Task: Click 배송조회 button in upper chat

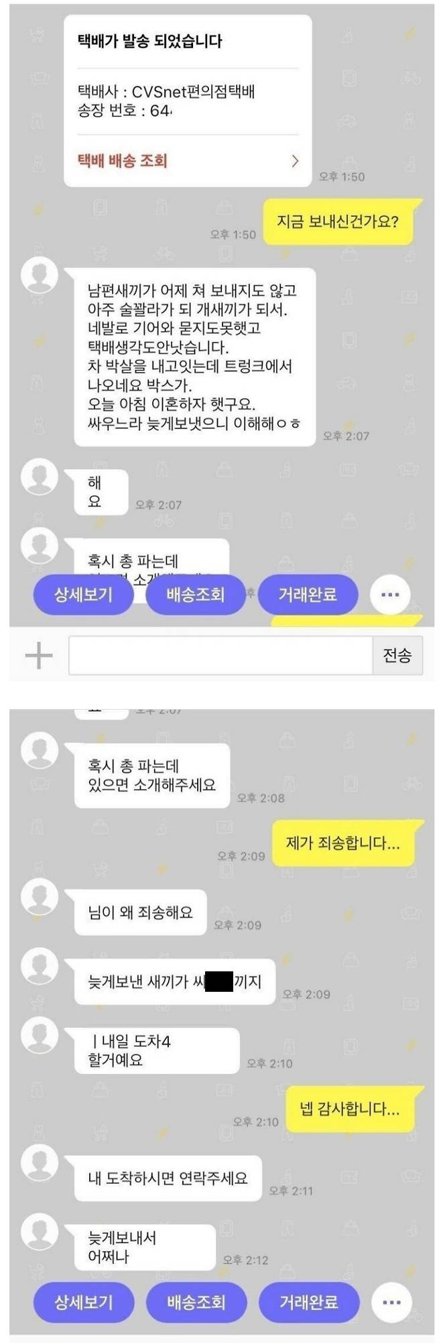Action: click(196, 594)
